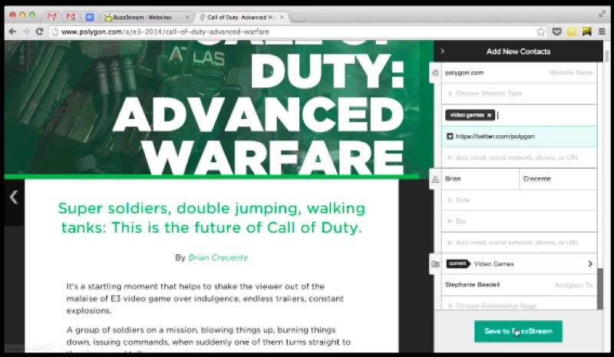
Task: Click the person icon beside Brian
Action: (435, 179)
